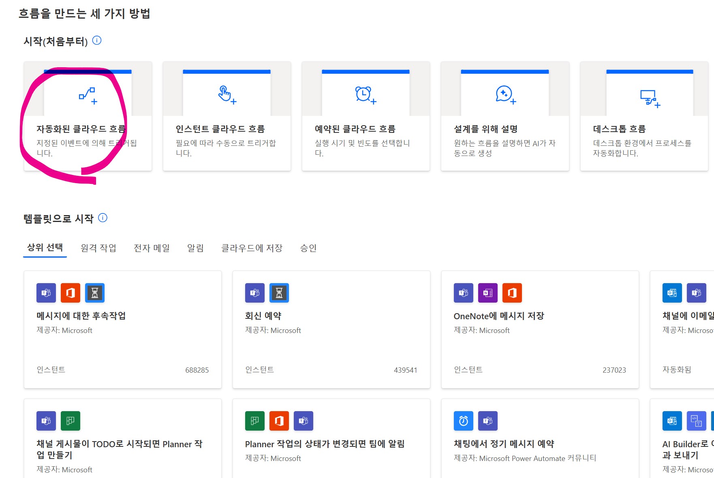
Task: Click the 237023 usage count
Action: (x=614, y=370)
